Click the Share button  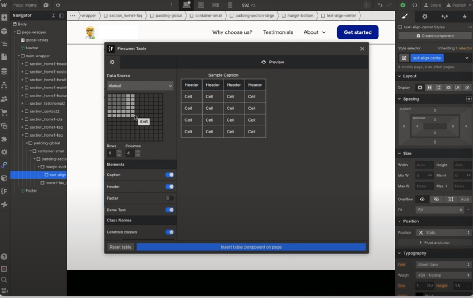[x=432, y=5]
